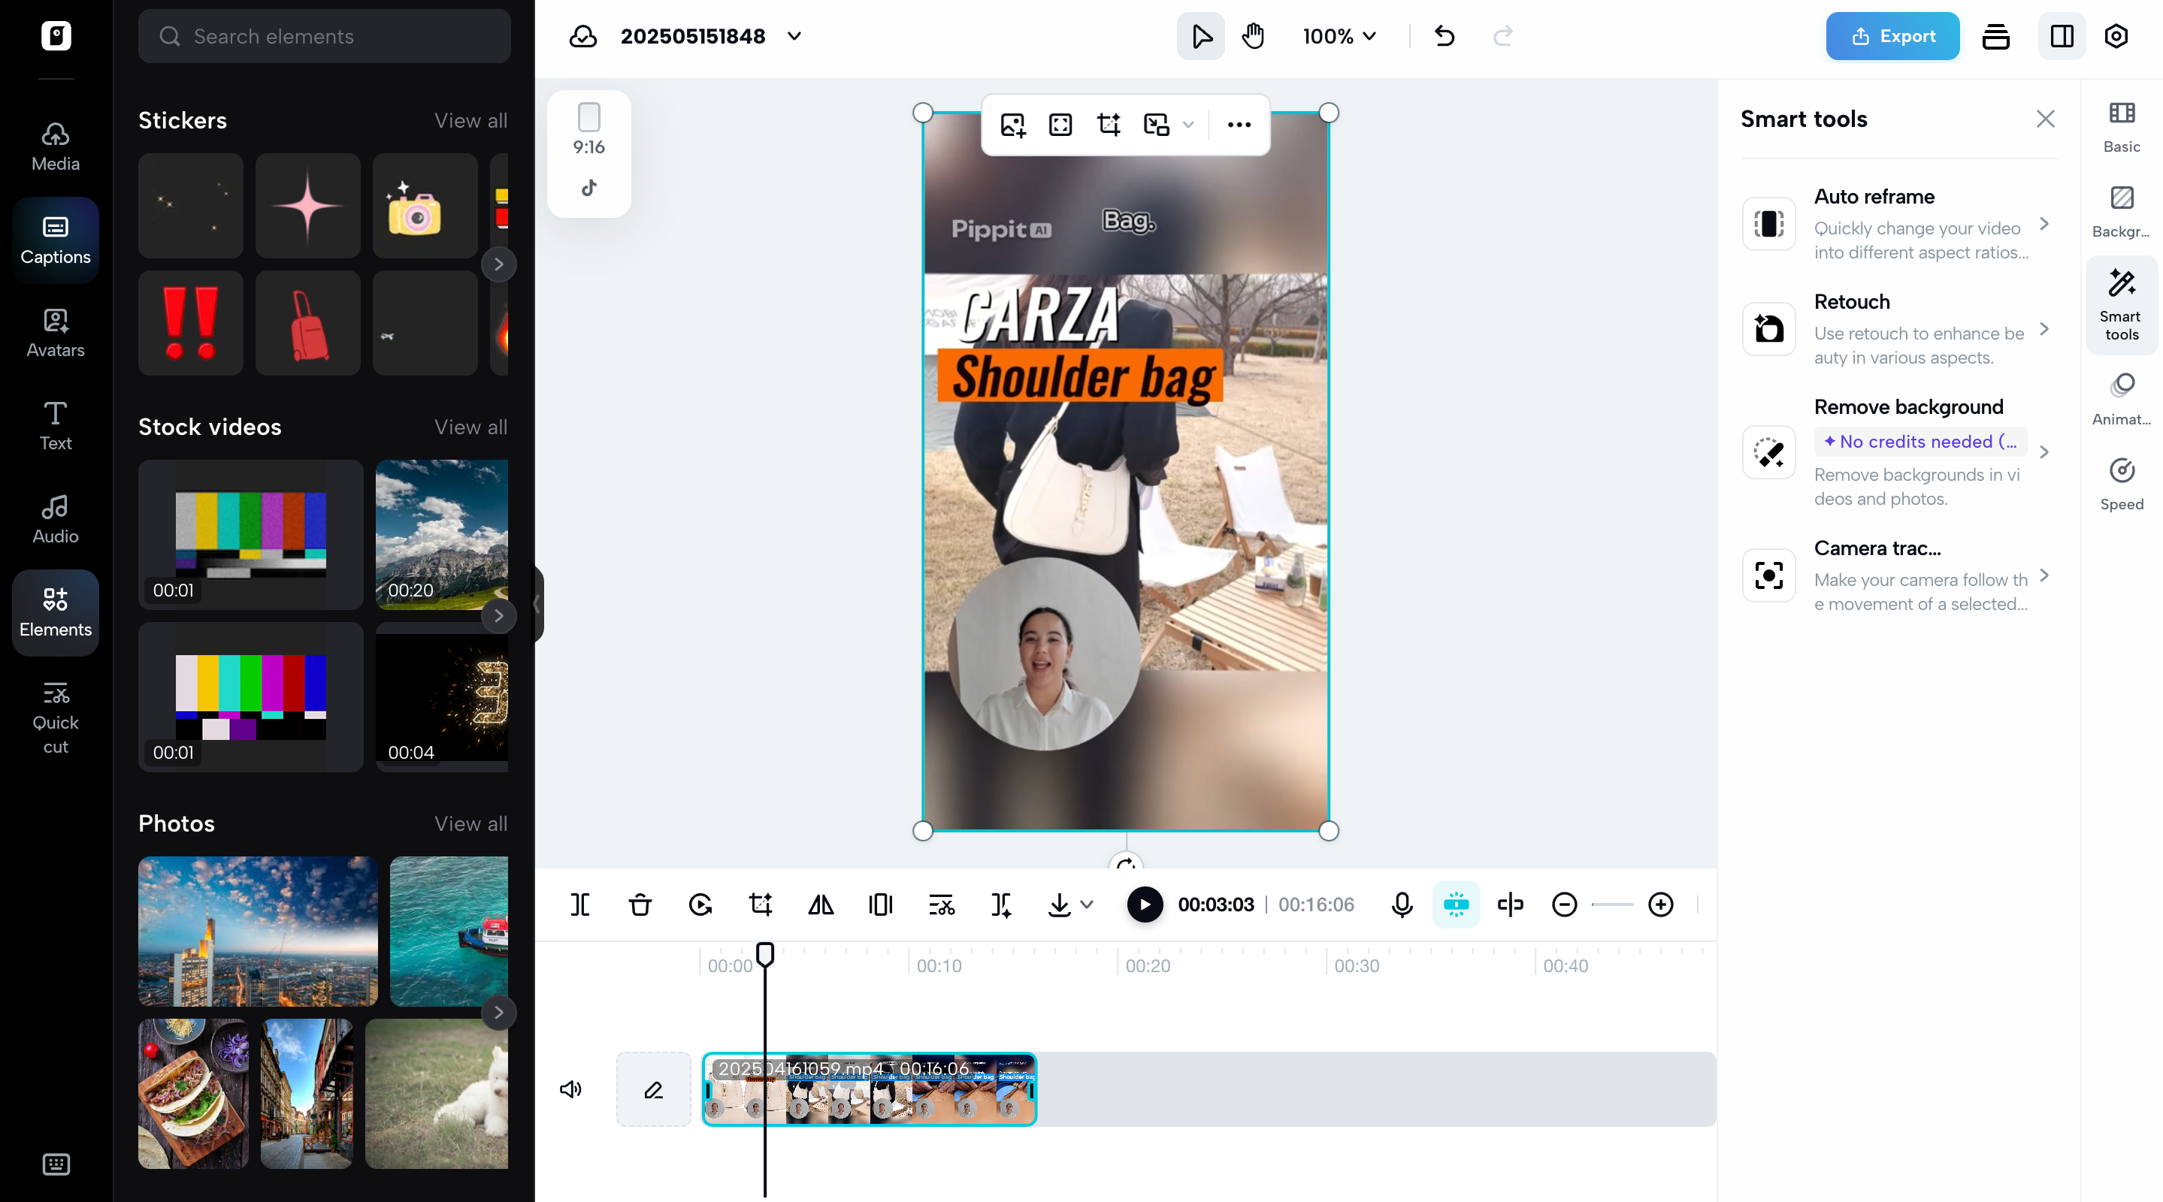Image resolution: width=2163 pixels, height=1202 pixels.
Task: Select the yellow camera sticker
Action: coord(425,206)
